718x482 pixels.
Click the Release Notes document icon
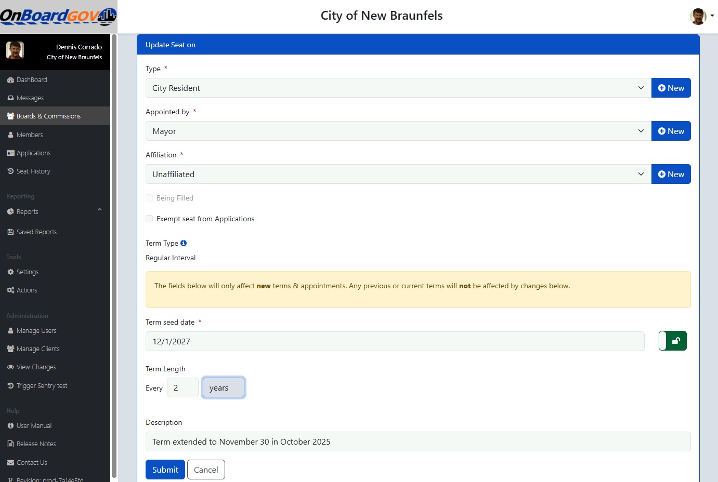tap(10, 444)
